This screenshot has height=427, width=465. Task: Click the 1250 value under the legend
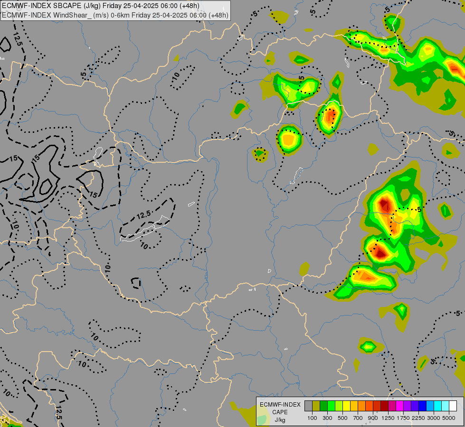[x=388, y=418]
